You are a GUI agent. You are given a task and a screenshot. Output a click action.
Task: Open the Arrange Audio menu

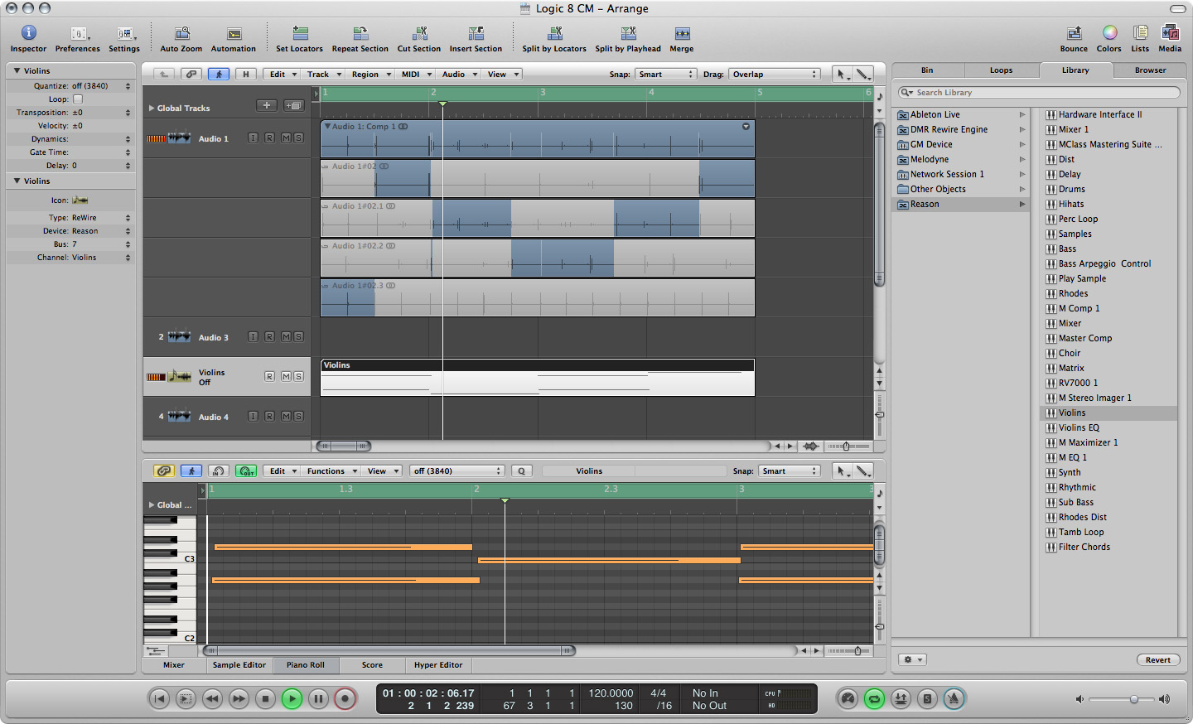click(459, 74)
